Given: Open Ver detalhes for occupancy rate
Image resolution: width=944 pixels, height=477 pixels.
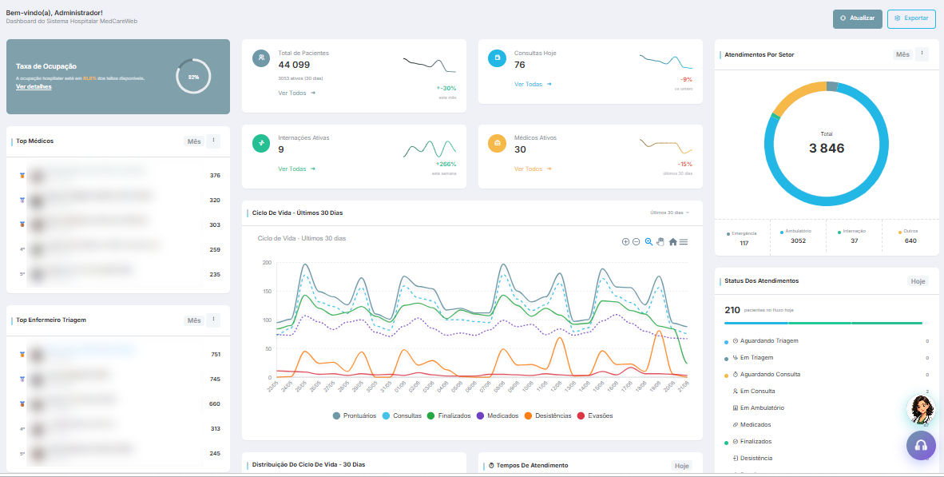Looking at the screenshot, I should (34, 87).
